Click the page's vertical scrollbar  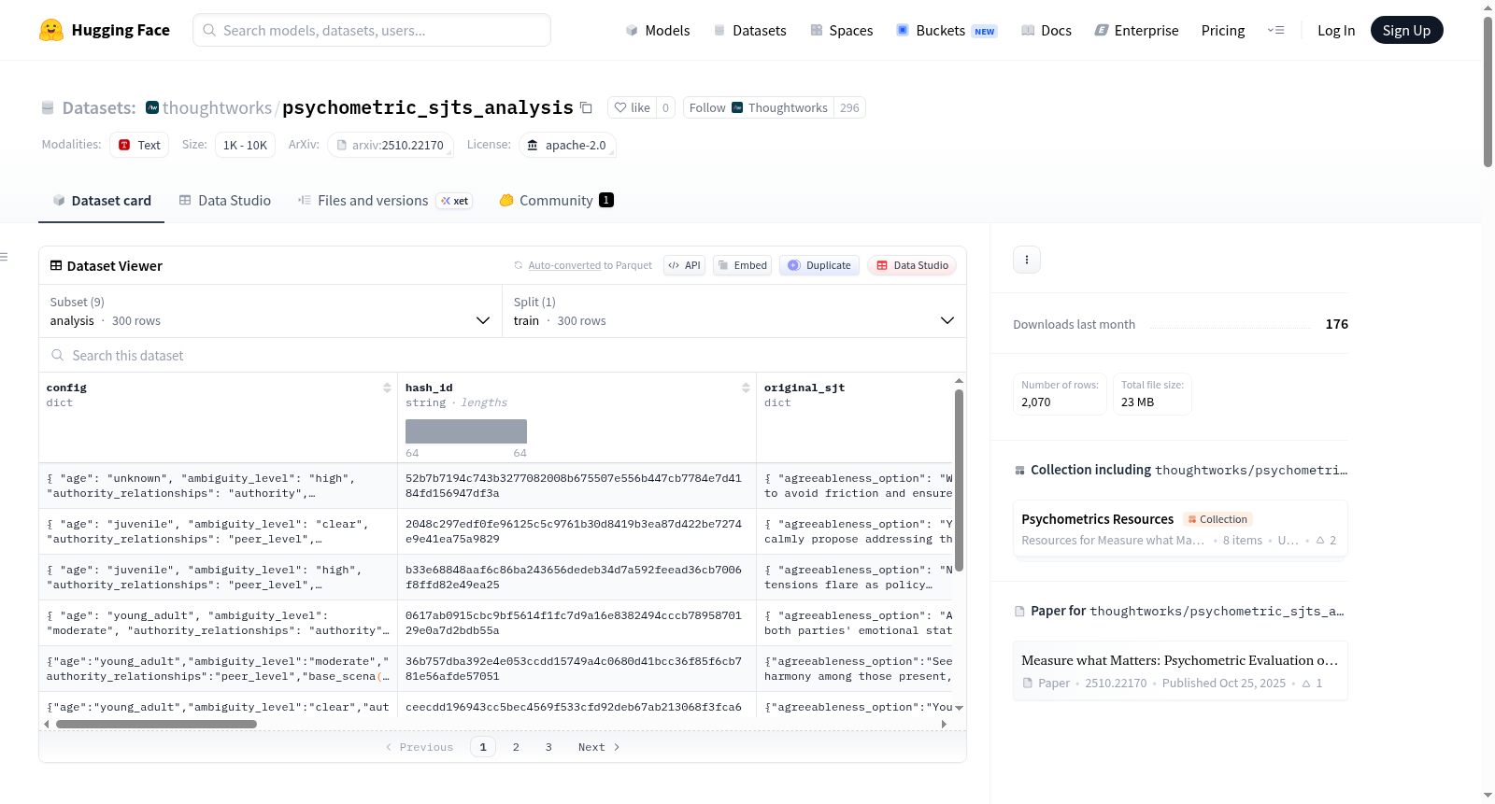pos(1488,92)
